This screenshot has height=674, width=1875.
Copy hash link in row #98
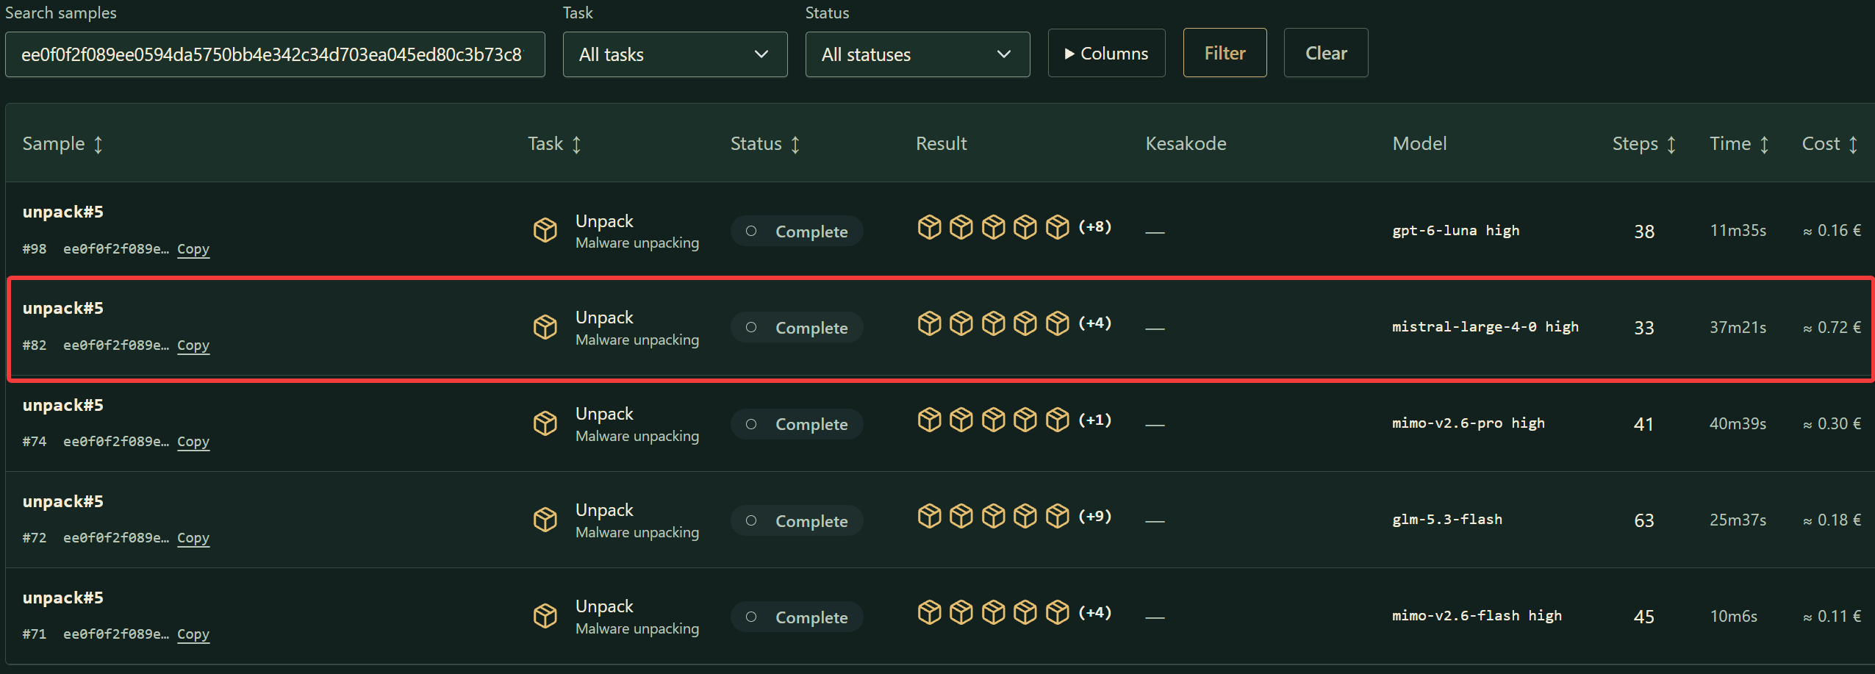coord(193,249)
